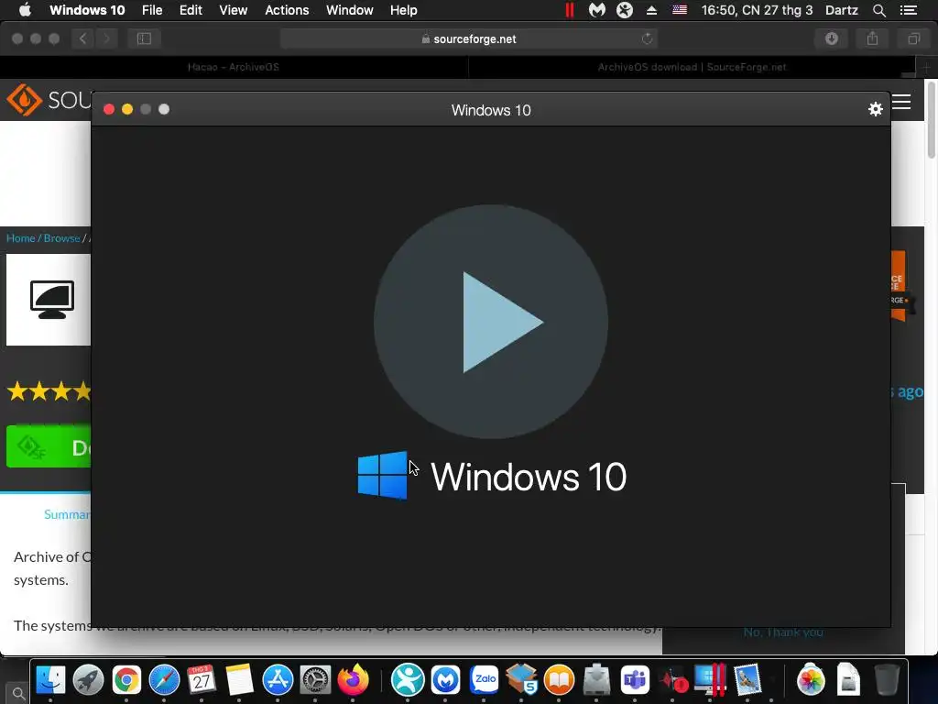The image size is (938, 704).
Task: Open the Help menu
Action: 403,10
